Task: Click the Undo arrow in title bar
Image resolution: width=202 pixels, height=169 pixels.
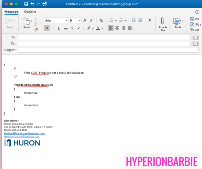Action: coord(32,4)
